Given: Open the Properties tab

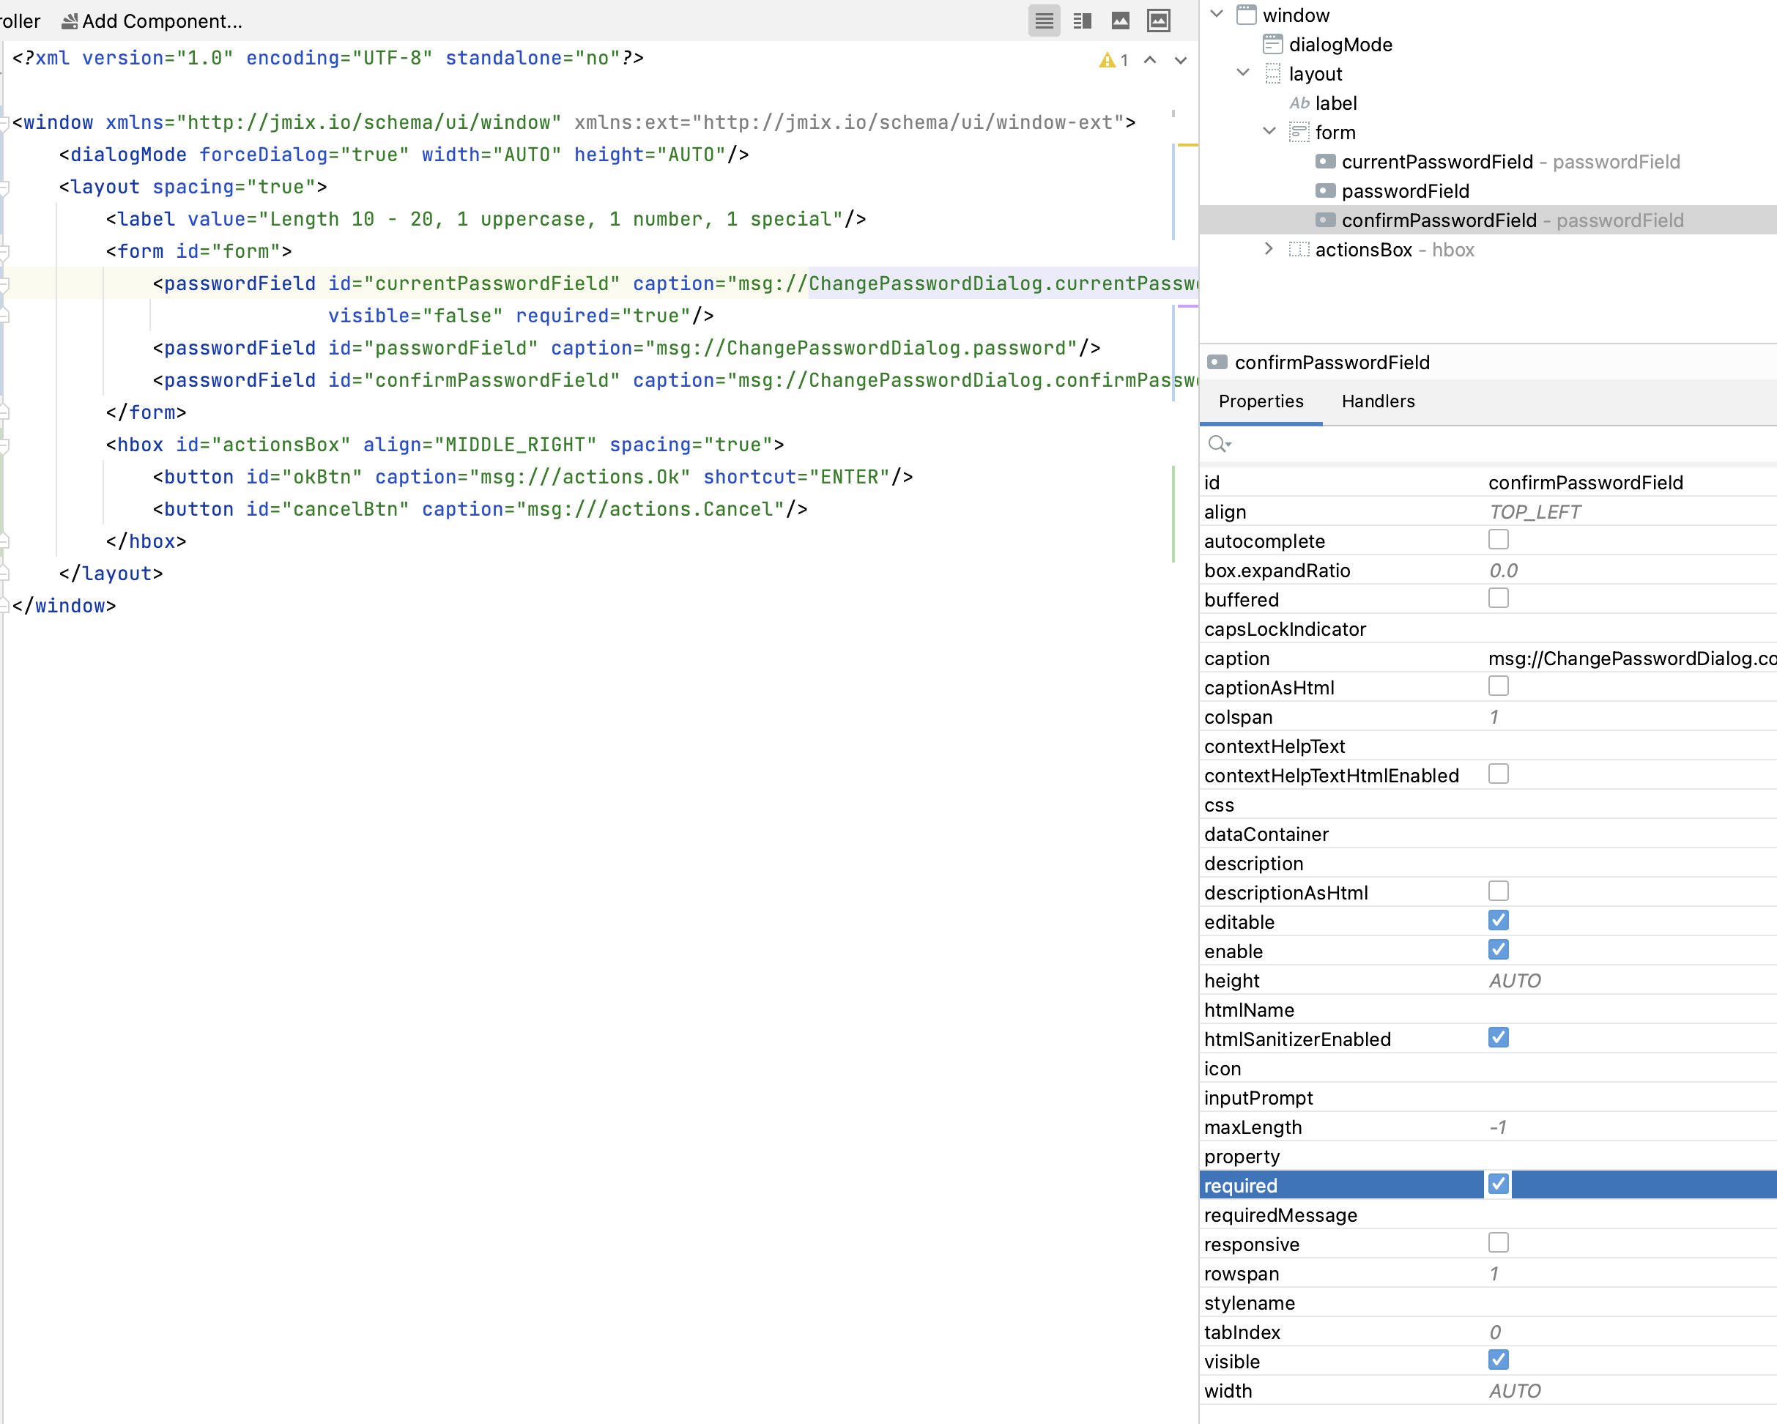Looking at the screenshot, I should click(1261, 401).
